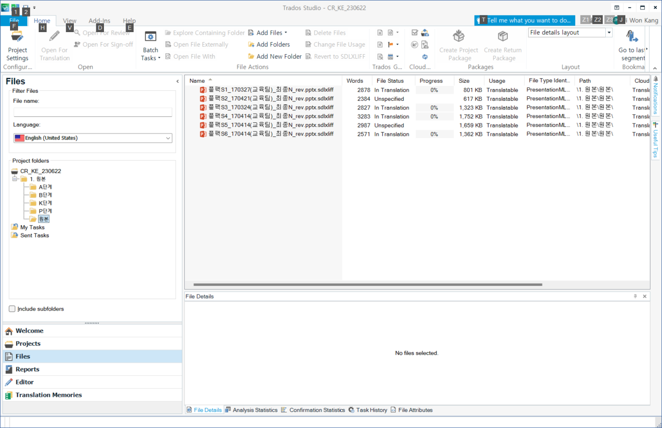Open Customize Quick Access Toolbar arrow
Viewport: 662px width, 428px height.
(34, 8)
